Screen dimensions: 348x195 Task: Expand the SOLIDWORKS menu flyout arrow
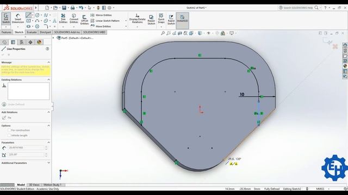(x=36, y=8)
